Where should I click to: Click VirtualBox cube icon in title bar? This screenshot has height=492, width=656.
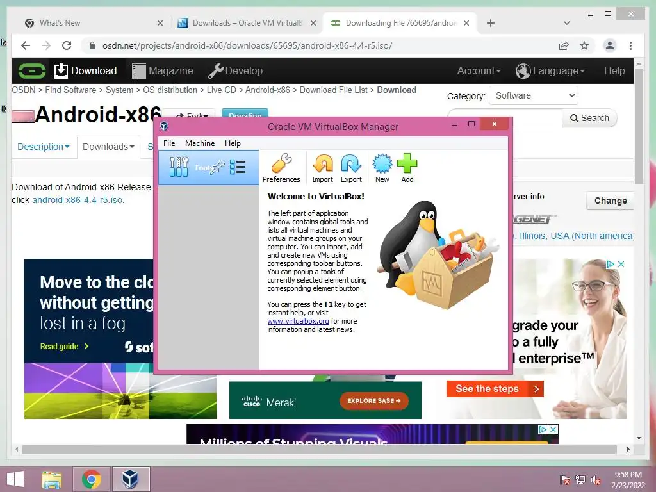164,126
